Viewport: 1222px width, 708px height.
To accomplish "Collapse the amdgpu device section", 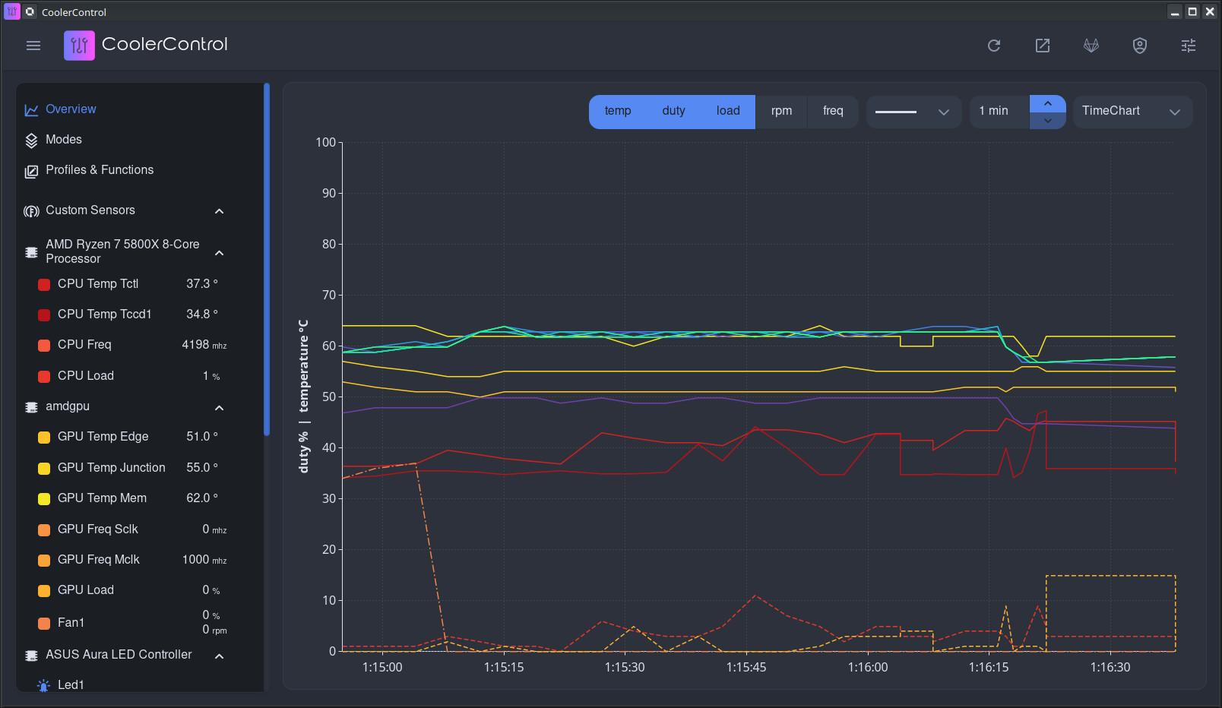I will tap(220, 408).
